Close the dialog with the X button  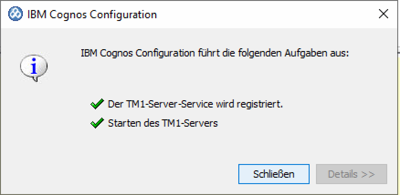(x=384, y=14)
